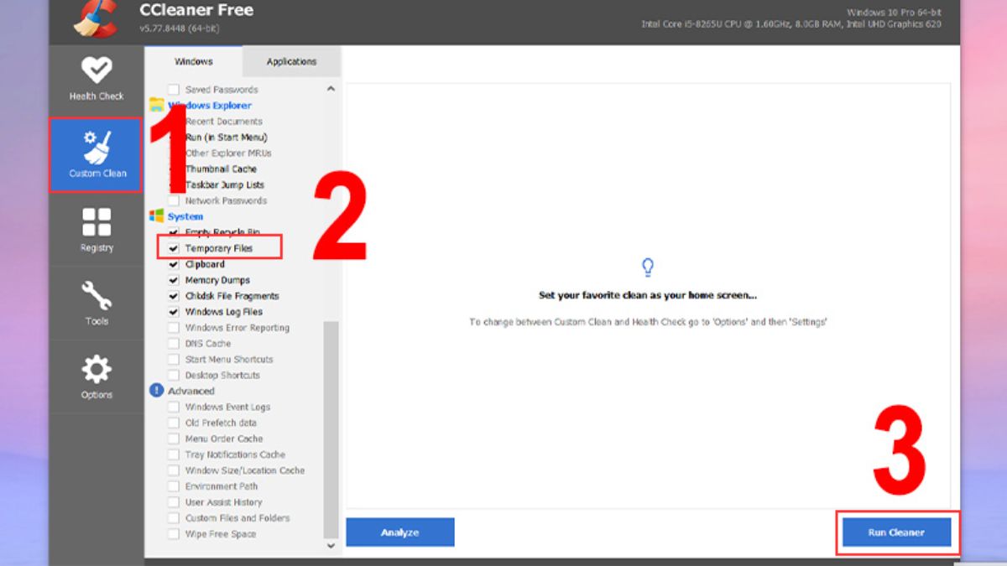Switch to the Applications tab
This screenshot has width=1007, height=566.
(291, 61)
